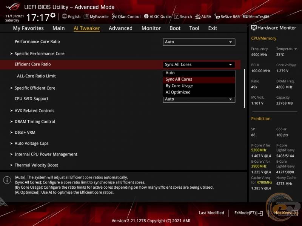Open Performance Core Ratio dropdown

tap(199, 42)
